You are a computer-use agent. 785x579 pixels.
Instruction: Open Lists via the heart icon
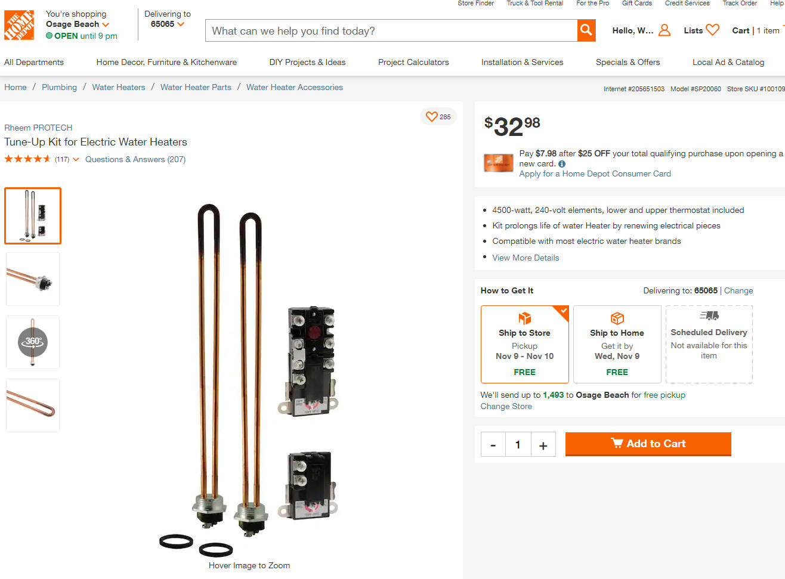point(712,30)
